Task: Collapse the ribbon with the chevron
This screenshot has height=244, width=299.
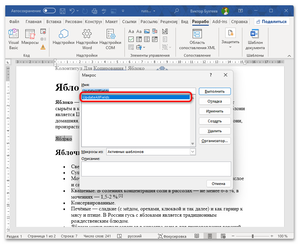Action: tap(289, 56)
